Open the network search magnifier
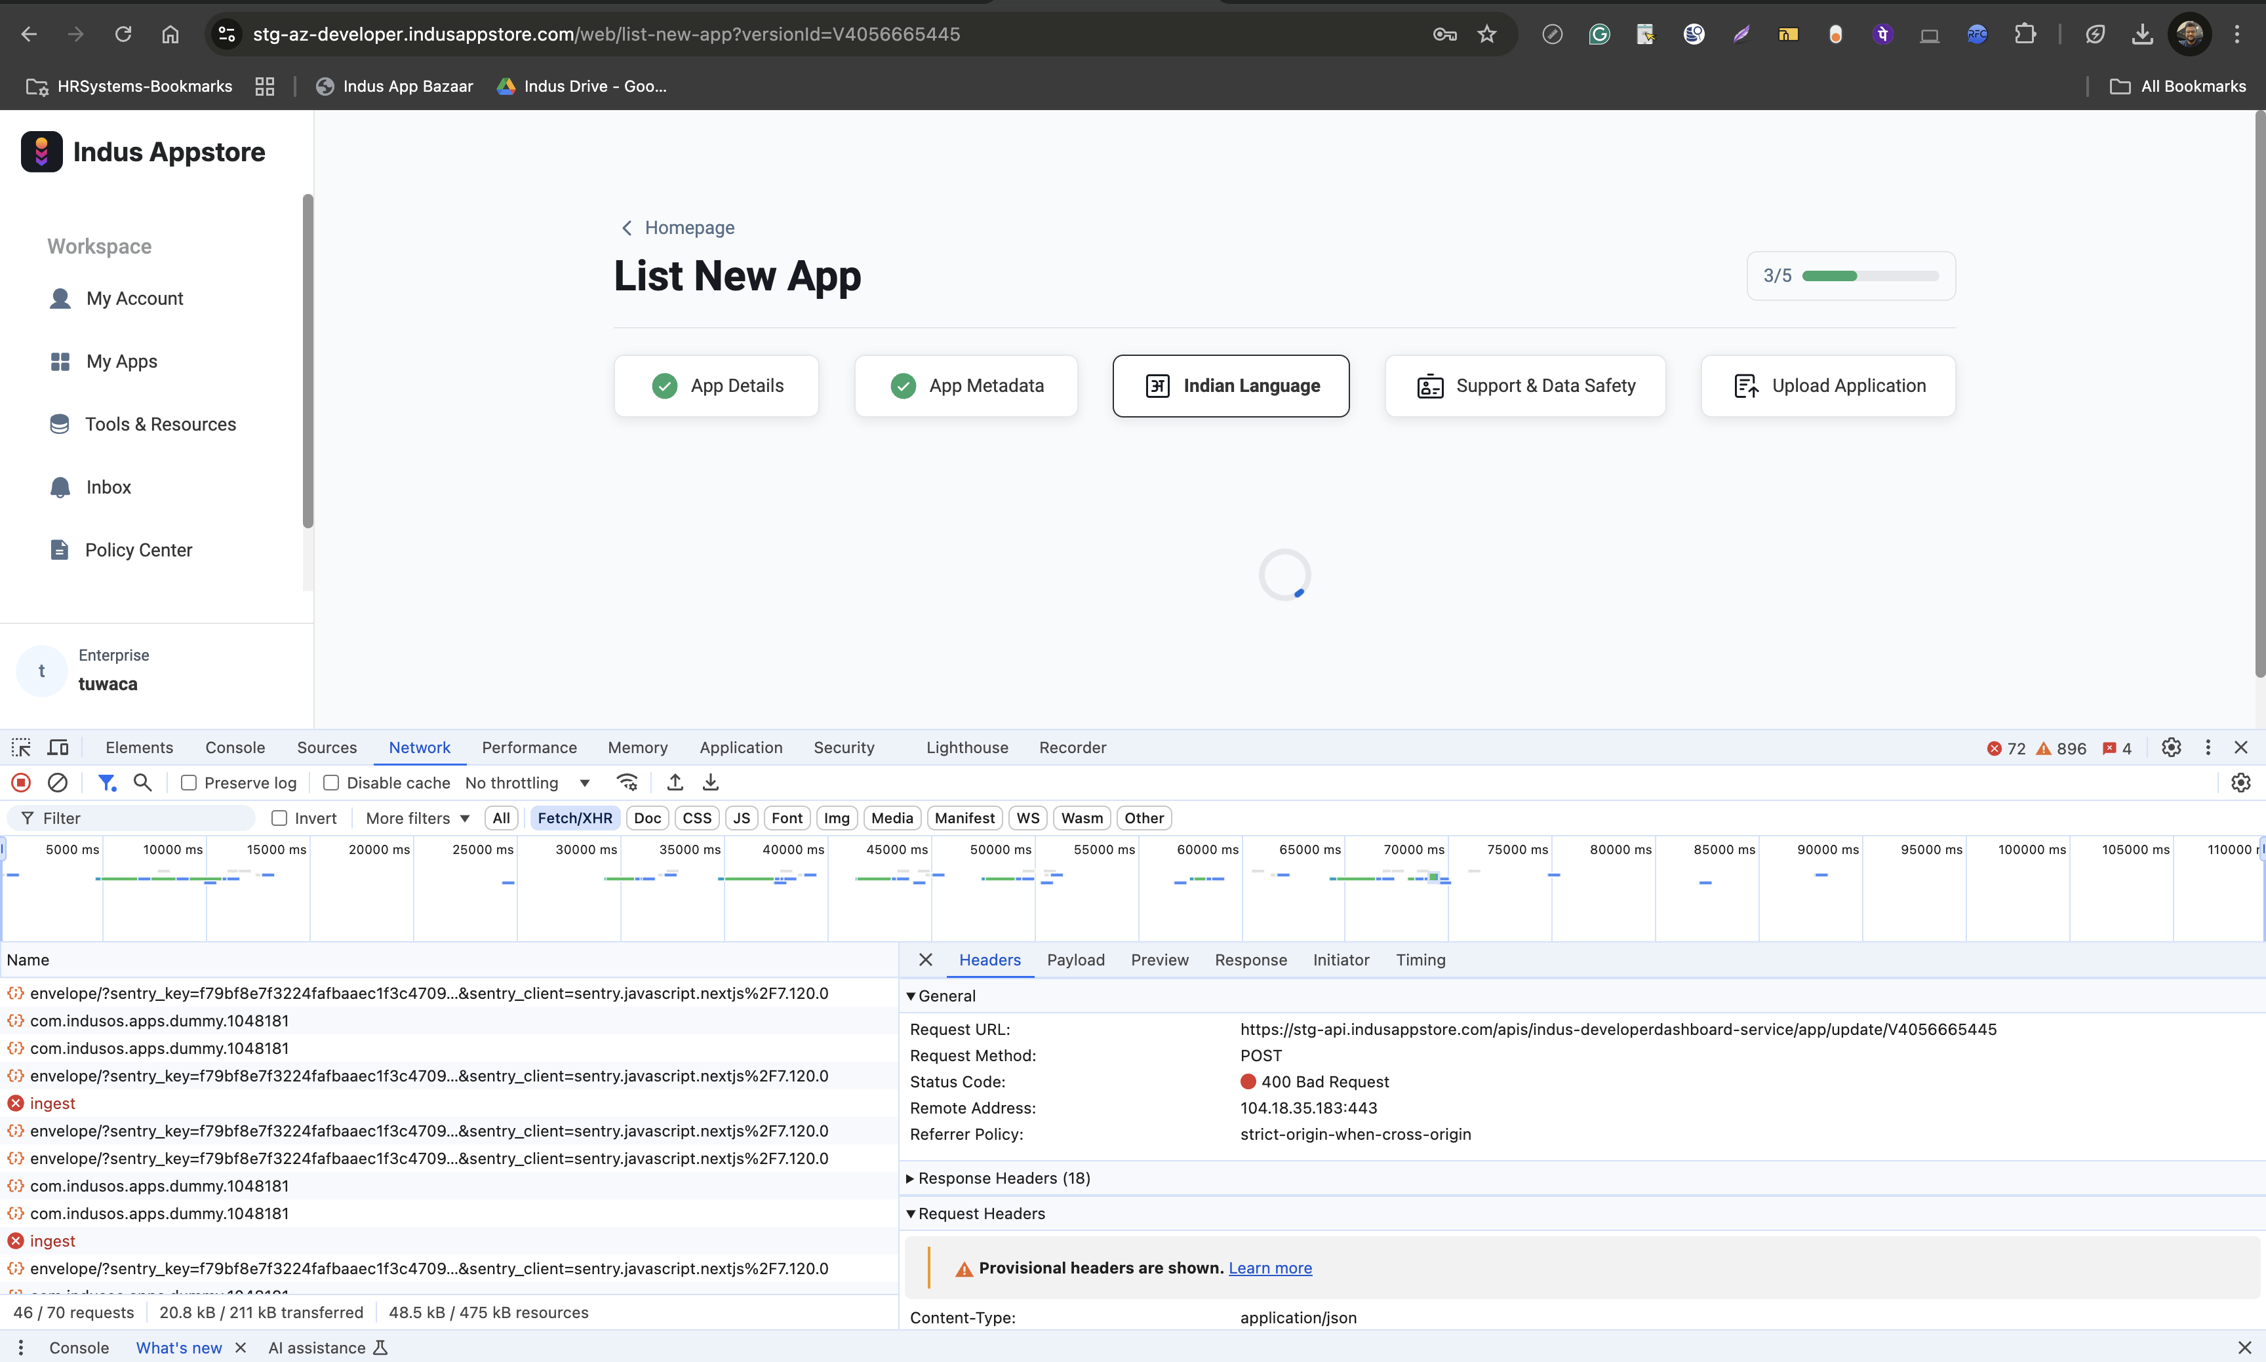2266x1362 pixels. 142,782
